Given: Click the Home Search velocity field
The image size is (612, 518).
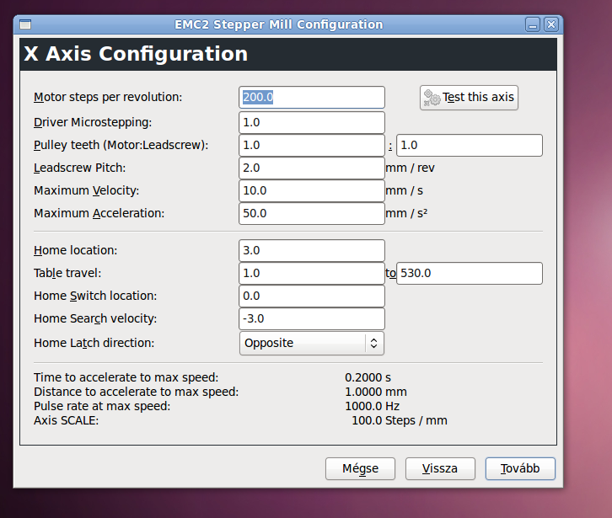Looking at the screenshot, I should 312,318.
